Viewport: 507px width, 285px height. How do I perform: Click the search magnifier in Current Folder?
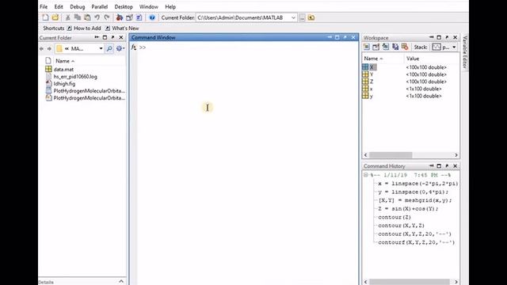pos(109,49)
